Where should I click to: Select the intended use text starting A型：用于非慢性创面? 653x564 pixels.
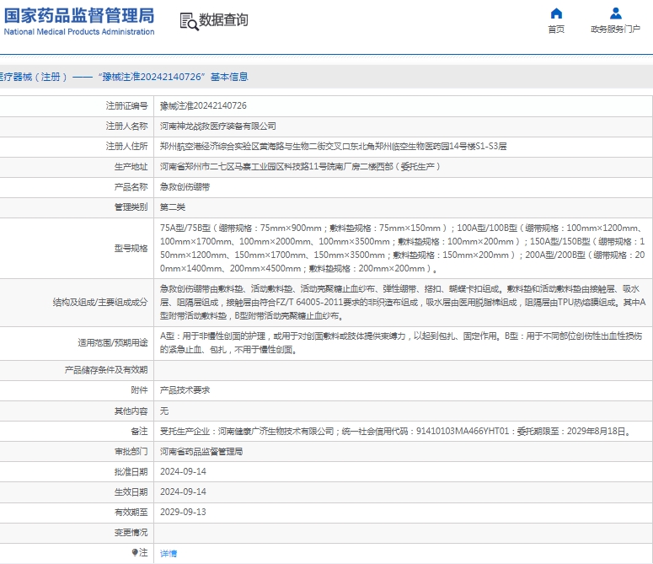[401, 343]
